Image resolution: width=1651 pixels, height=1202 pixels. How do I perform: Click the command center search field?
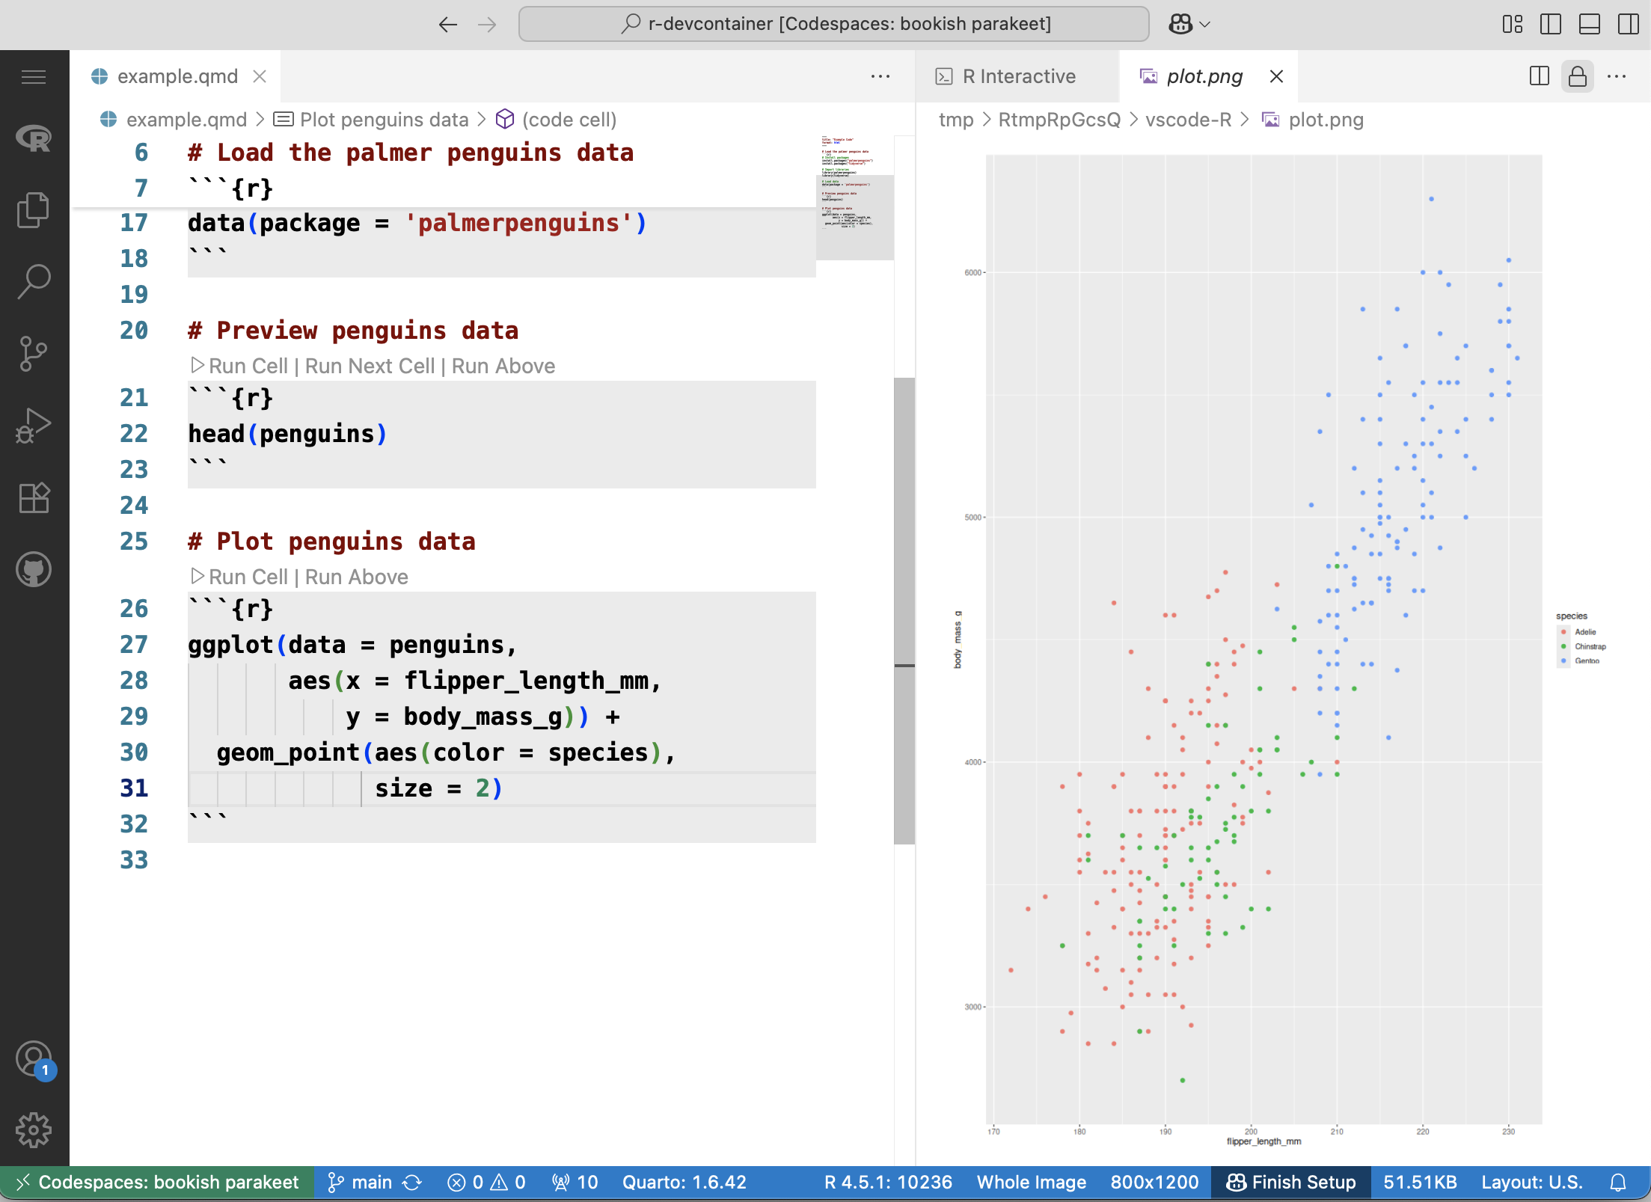click(834, 24)
